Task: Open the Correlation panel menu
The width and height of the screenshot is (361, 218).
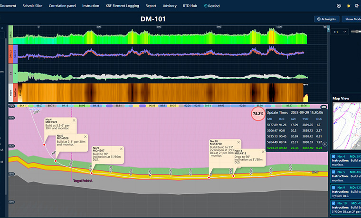Action: pyautogui.click(x=63, y=6)
